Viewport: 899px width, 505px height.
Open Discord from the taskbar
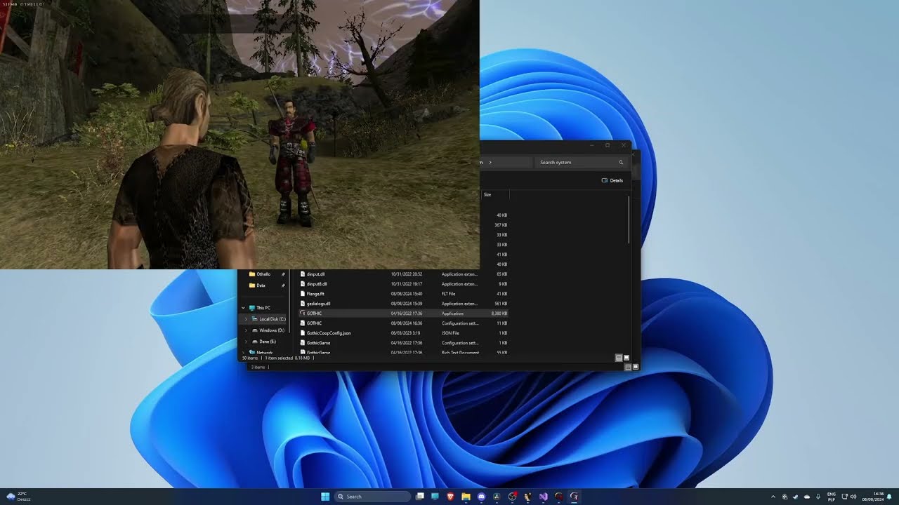(481, 497)
